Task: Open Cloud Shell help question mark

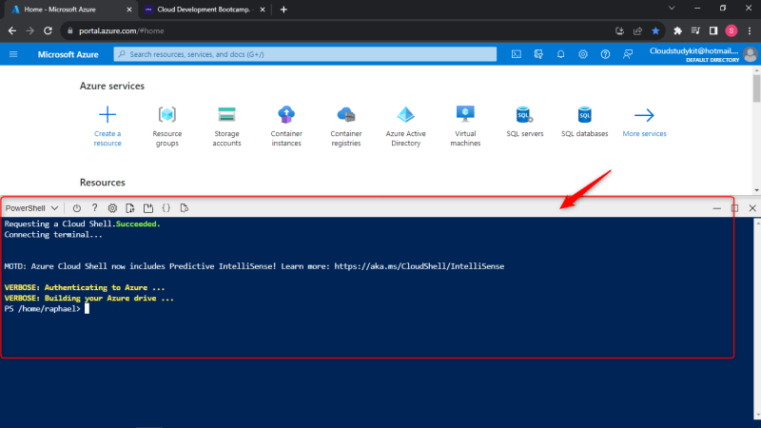Action: tap(94, 208)
